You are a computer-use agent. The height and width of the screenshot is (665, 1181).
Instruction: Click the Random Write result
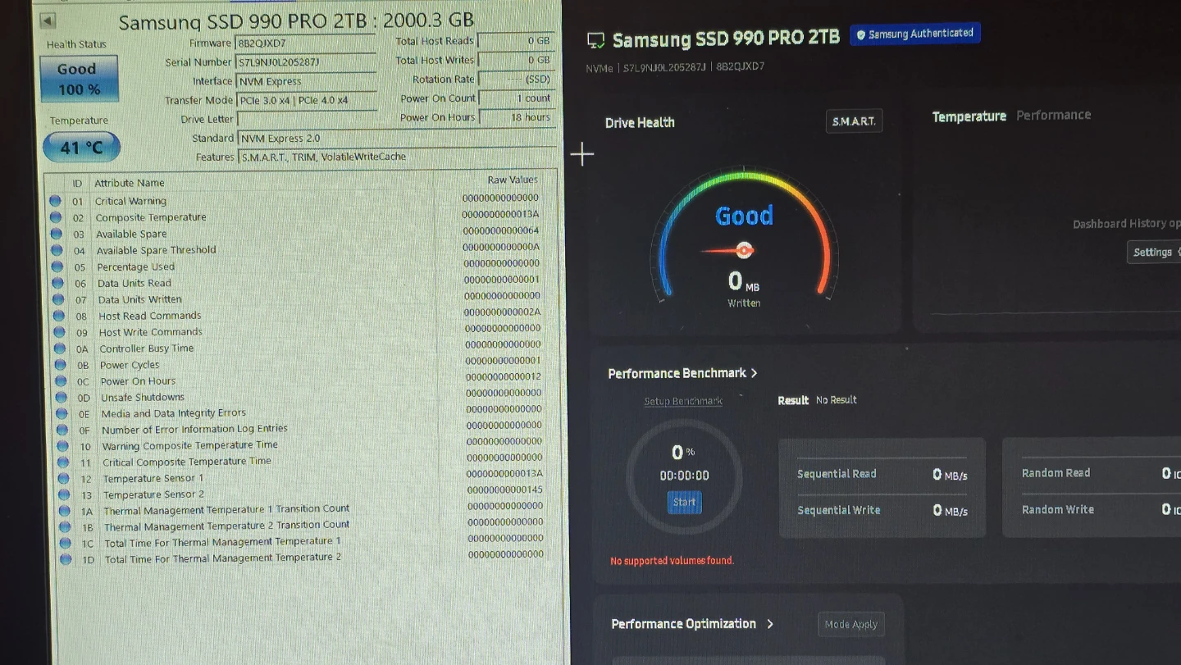1101,509
